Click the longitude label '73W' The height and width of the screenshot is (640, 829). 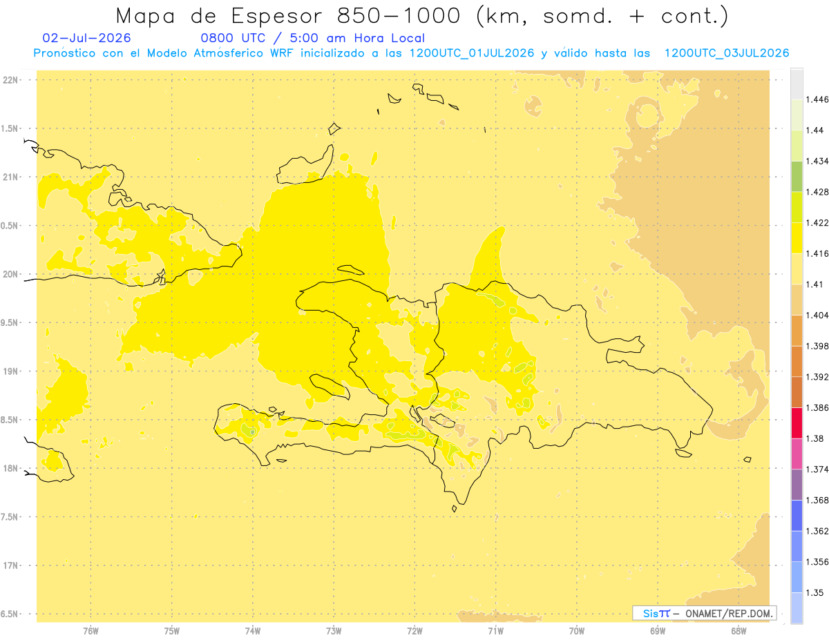coord(334,632)
